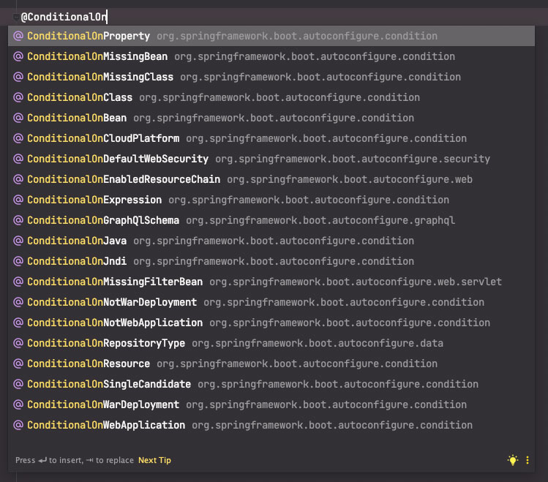Click the annotation icon beside ConditionalOnExpression
The width and height of the screenshot is (548, 482).
18,200
